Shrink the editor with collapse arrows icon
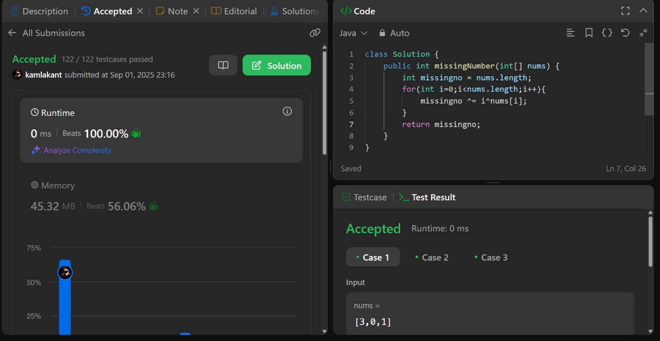The width and height of the screenshot is (660, 341). [643, 33]
